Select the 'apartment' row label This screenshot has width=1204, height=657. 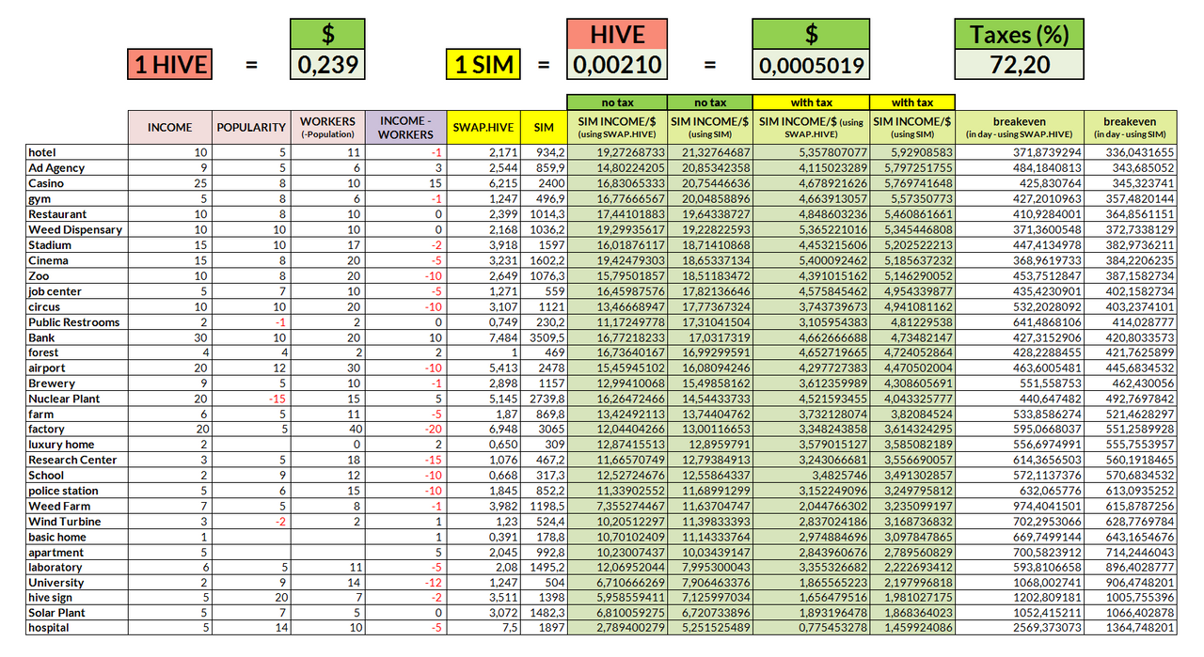[77, 552]
